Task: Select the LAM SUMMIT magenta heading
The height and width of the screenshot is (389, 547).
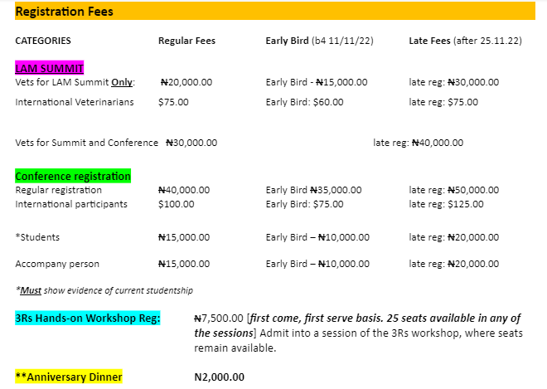Action: click(49, 68)
